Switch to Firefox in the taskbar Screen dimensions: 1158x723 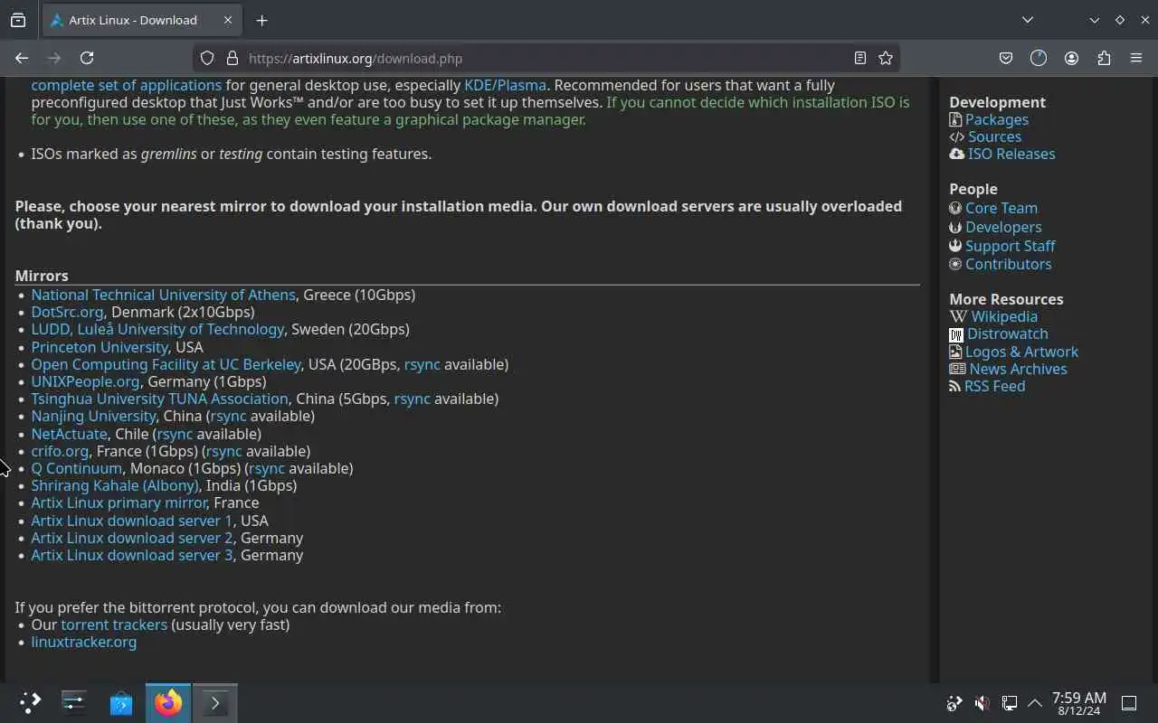coord(168,703)
